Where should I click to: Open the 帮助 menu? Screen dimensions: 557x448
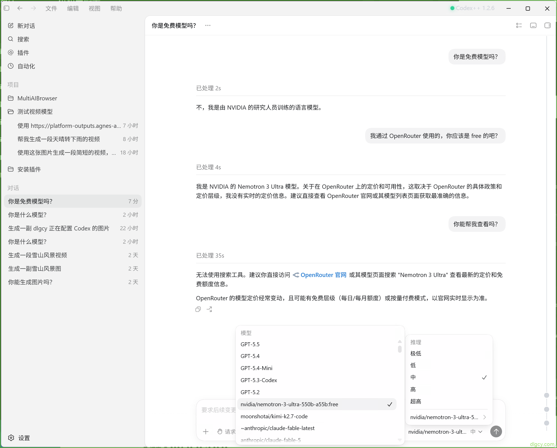coord(116,8)
